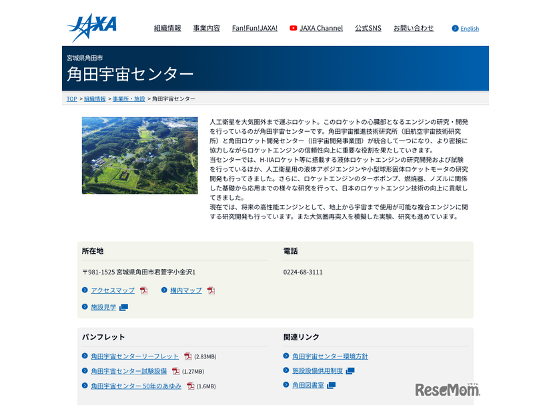Viewport: 551px width, 413px height.
Task: Click PDF icon beside 50年のあゆみ (1.6MB)
Action: pyautogui.click(x=191, y=386)
